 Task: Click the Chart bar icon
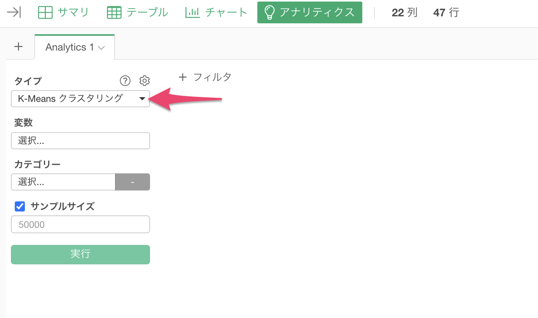(193, 12)
